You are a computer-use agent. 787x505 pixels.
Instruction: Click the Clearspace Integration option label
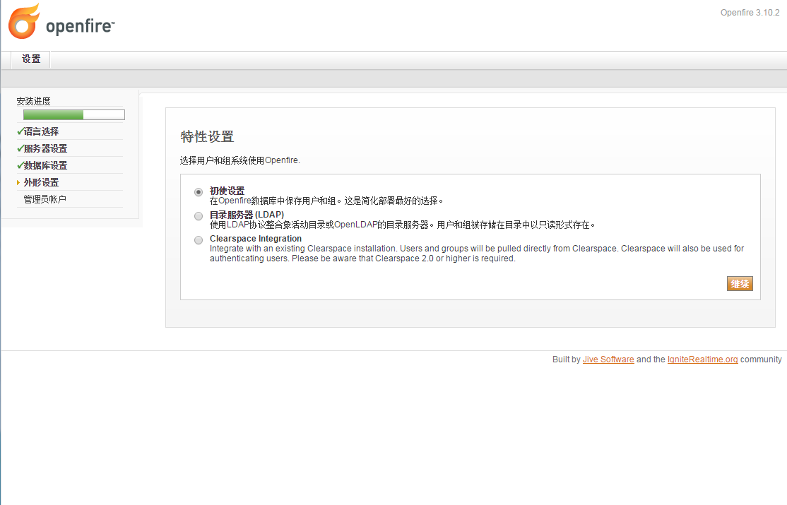(x=256, y=239)
